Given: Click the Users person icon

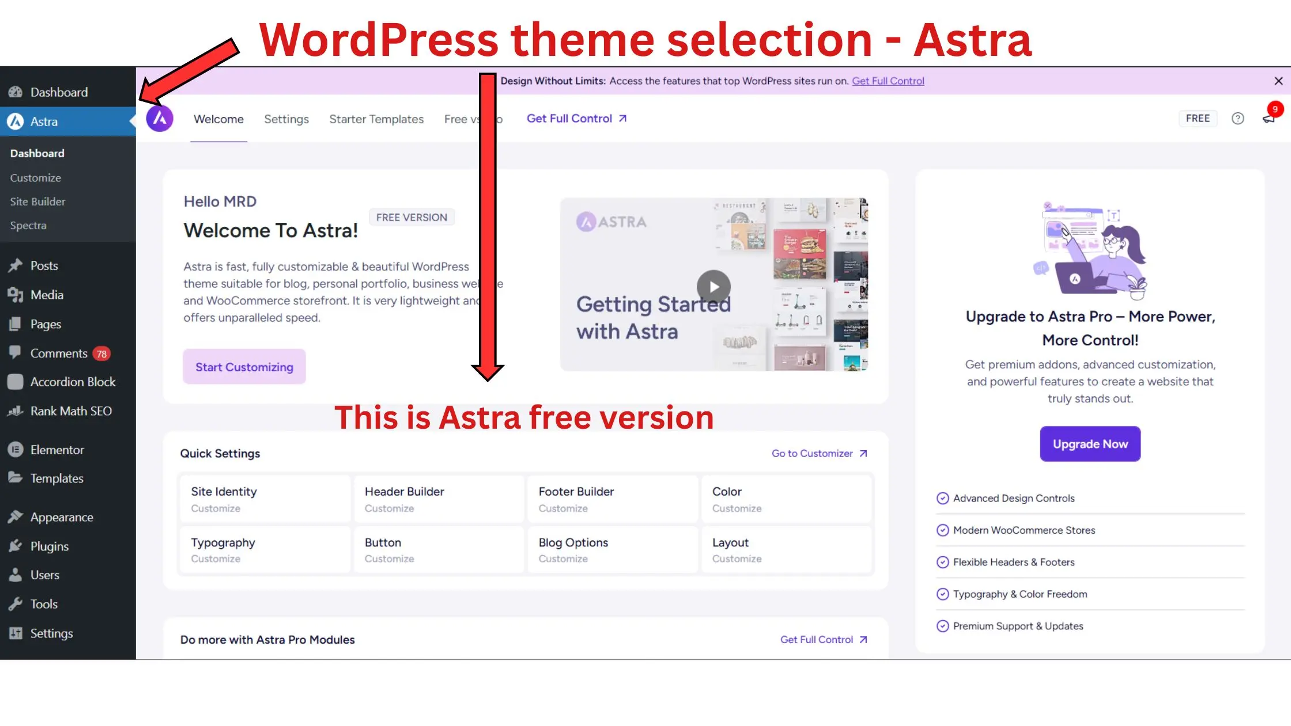Looking at the screenshot, I should pyautogui.click(x=16, y=575).
